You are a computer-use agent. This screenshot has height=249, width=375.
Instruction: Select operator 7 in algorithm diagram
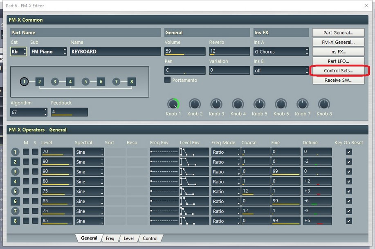pyautogui.click(x=116, y=81)
